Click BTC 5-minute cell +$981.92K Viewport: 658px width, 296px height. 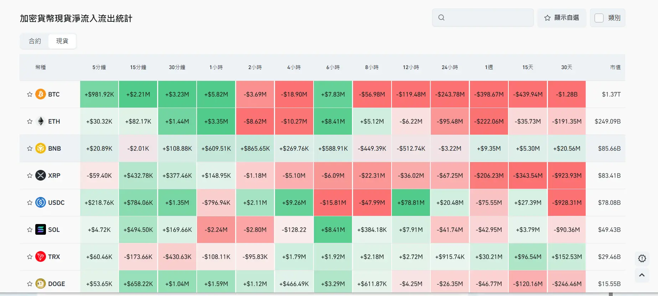click(x=99, y=94)
